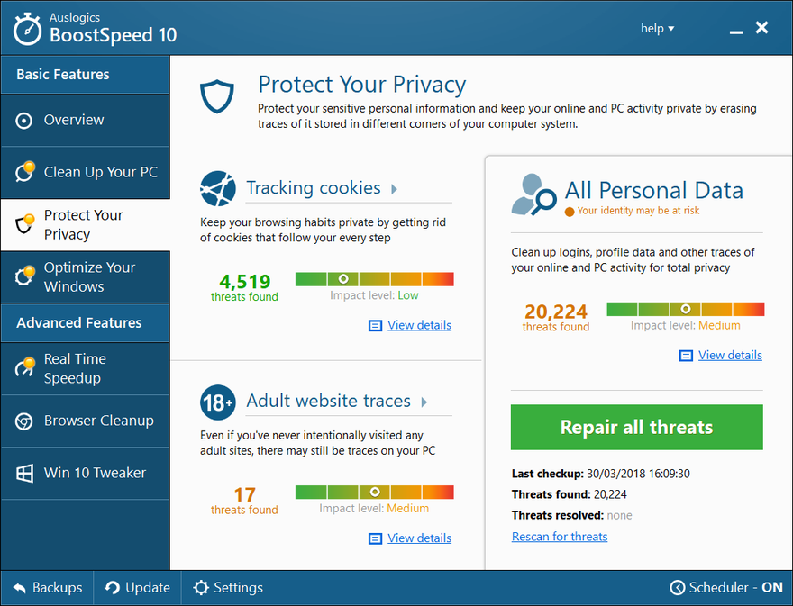Click the Win 10 Tweaker windows icon
Viewport: 793px width, 606px height.
(x=24, y=473)
